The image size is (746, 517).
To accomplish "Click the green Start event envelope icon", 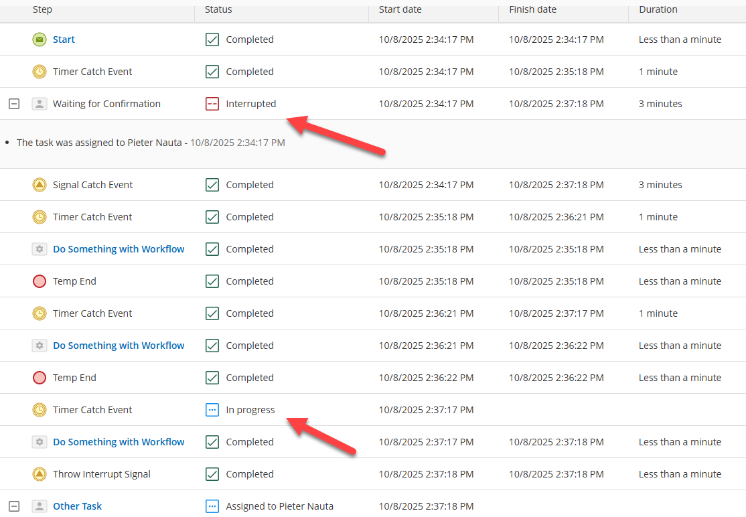I will (x=40, y=40).
